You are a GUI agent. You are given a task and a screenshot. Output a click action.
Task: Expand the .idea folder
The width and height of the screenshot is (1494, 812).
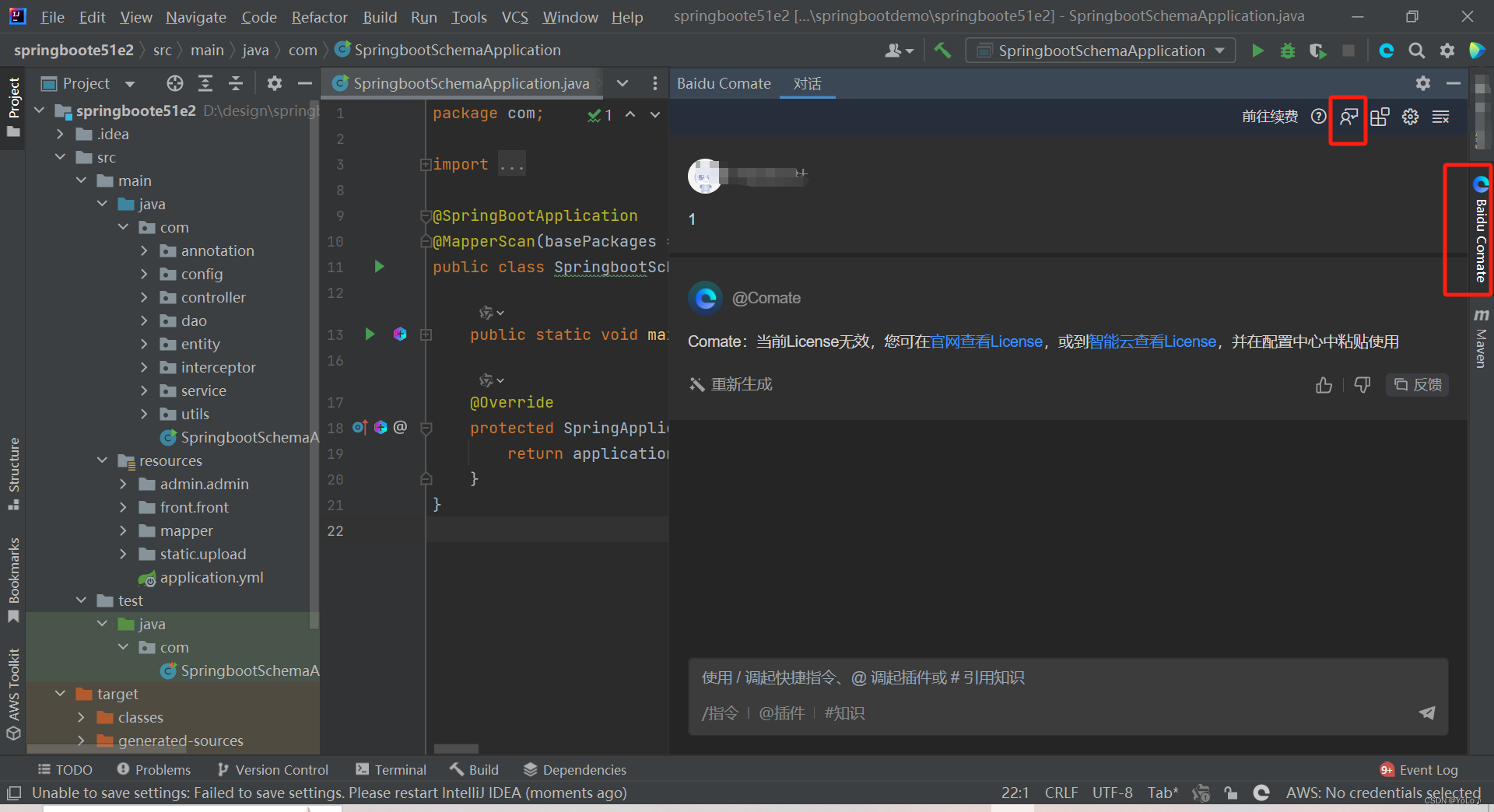pos(60,134)
